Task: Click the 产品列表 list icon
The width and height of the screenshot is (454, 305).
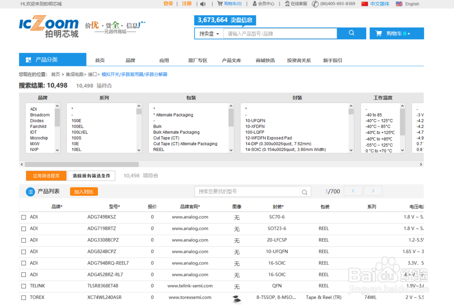Action: click(30, 192)
